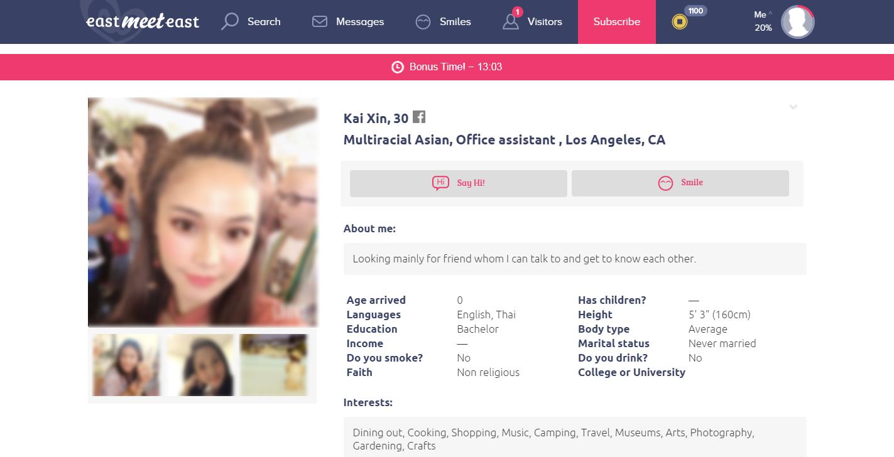Screen dimensions: 894x457
Task: Click the 20% profile completion text
Action: point(763,28)
